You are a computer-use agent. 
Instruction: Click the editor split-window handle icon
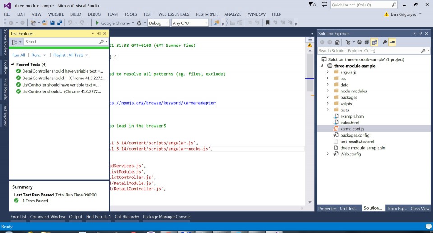310,40
